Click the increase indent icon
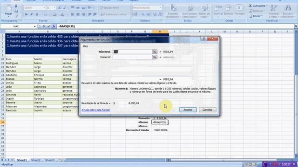Image resolution: width=298 pixels, height=167 pixels. 95,14
